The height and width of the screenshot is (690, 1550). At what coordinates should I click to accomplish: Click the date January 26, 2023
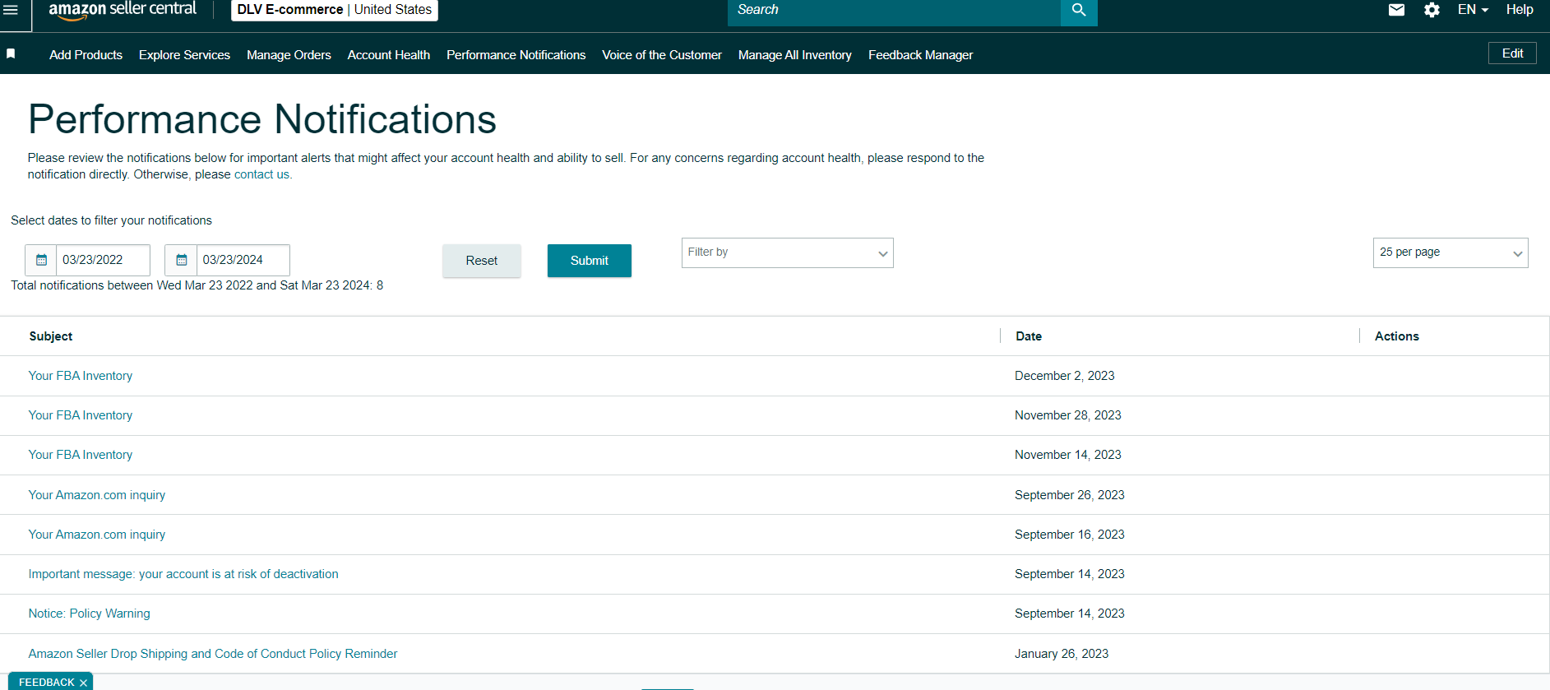[1062, 654]
